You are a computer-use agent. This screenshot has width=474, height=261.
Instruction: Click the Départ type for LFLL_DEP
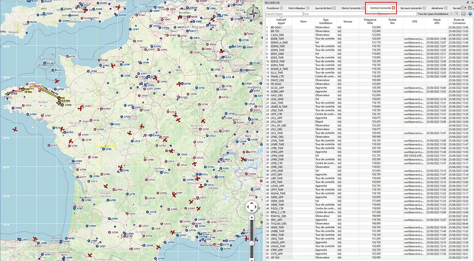pyautogui.click(x=320, y=122)
